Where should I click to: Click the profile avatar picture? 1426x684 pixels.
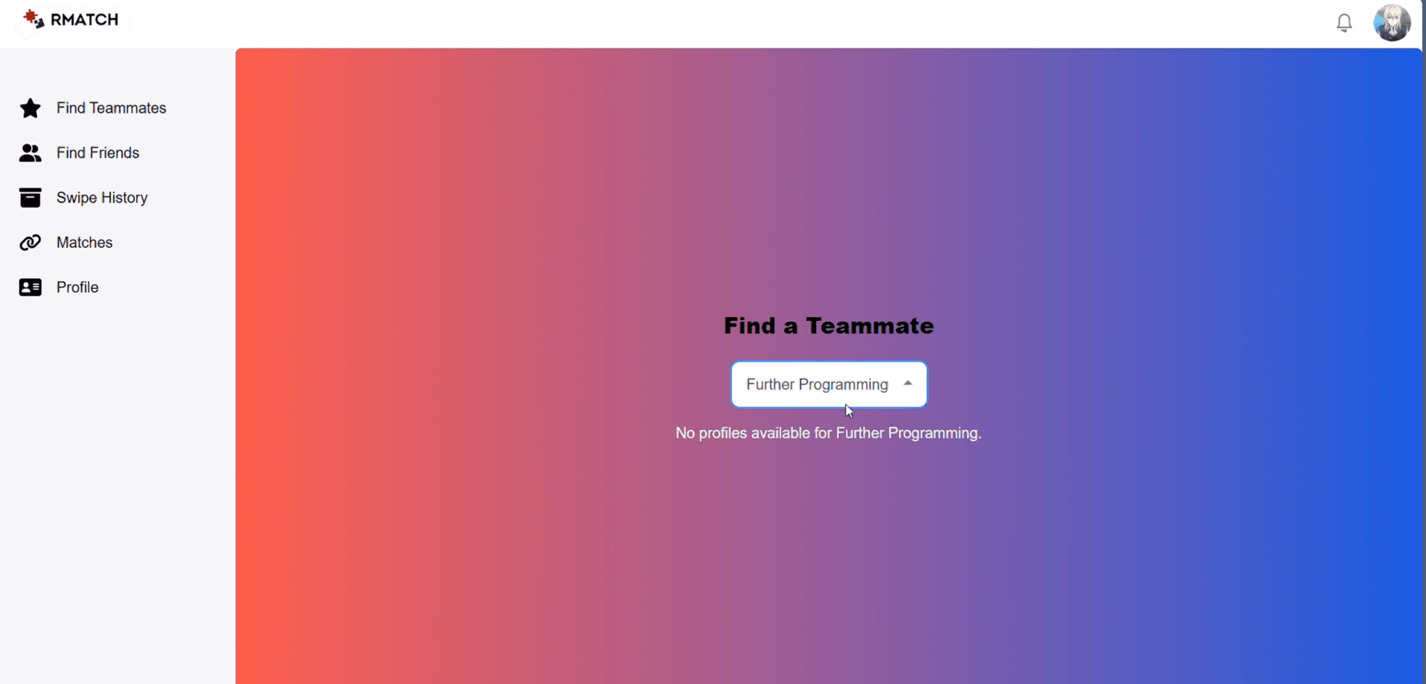(1392, 22)
